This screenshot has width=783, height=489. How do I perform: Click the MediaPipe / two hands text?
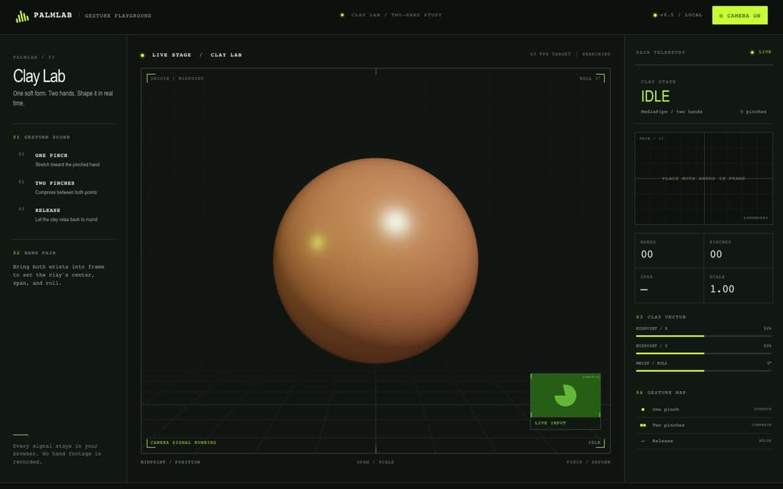[671, 112]
